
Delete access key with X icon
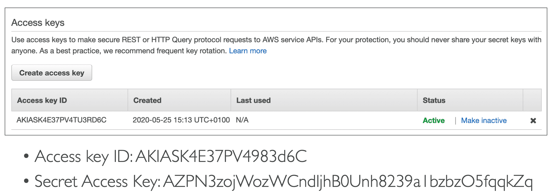533,121
